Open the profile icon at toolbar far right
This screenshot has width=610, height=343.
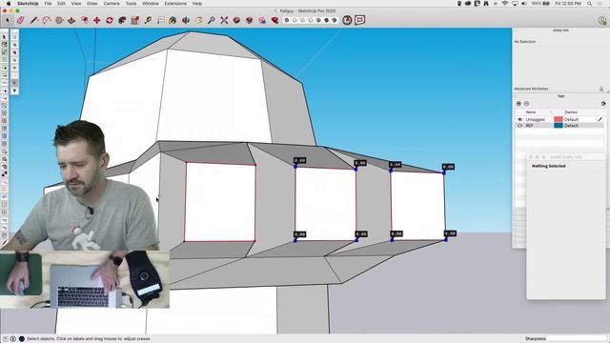[x=602, y=21]
